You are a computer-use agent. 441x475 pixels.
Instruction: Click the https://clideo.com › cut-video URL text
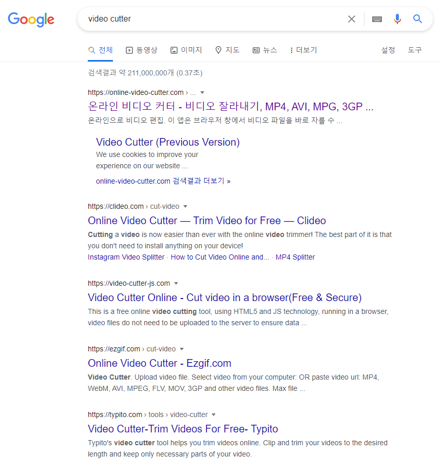133,206
